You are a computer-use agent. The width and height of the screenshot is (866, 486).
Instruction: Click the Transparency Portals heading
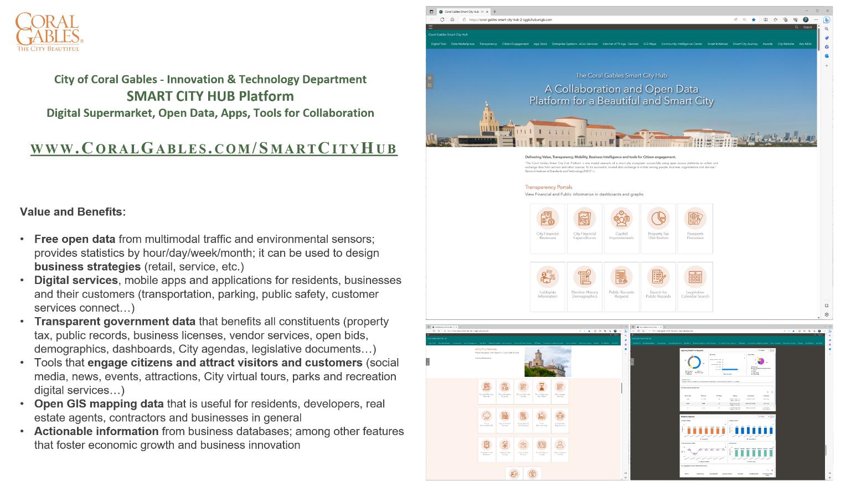click(549, 187)
